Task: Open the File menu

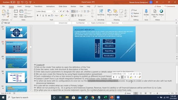Action: point(3,6)
